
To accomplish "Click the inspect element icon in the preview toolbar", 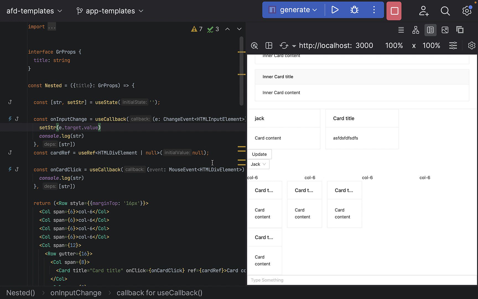I will pos(254,45).
